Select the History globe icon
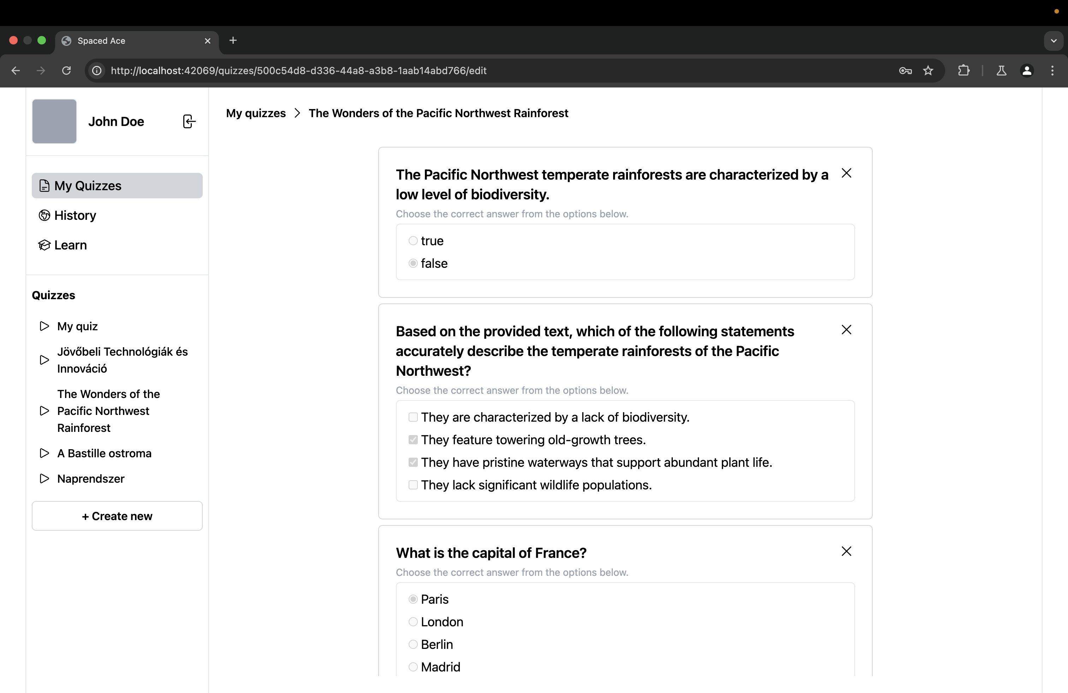 44,215
